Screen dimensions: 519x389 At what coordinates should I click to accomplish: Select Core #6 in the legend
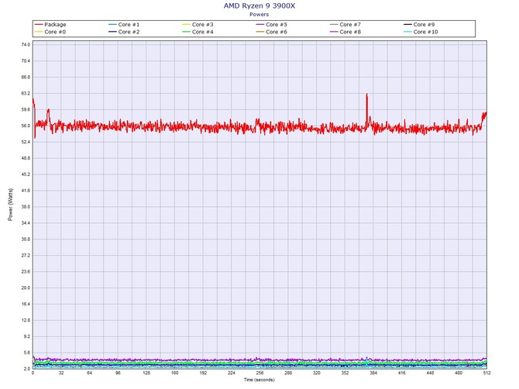tap(272, 32)
